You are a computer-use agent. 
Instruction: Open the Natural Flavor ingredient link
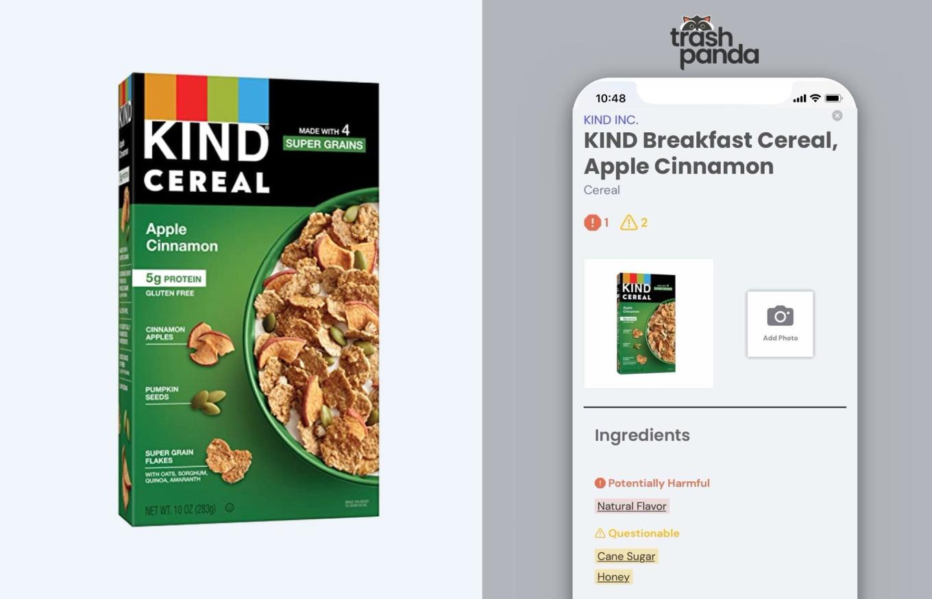(632, 506)
